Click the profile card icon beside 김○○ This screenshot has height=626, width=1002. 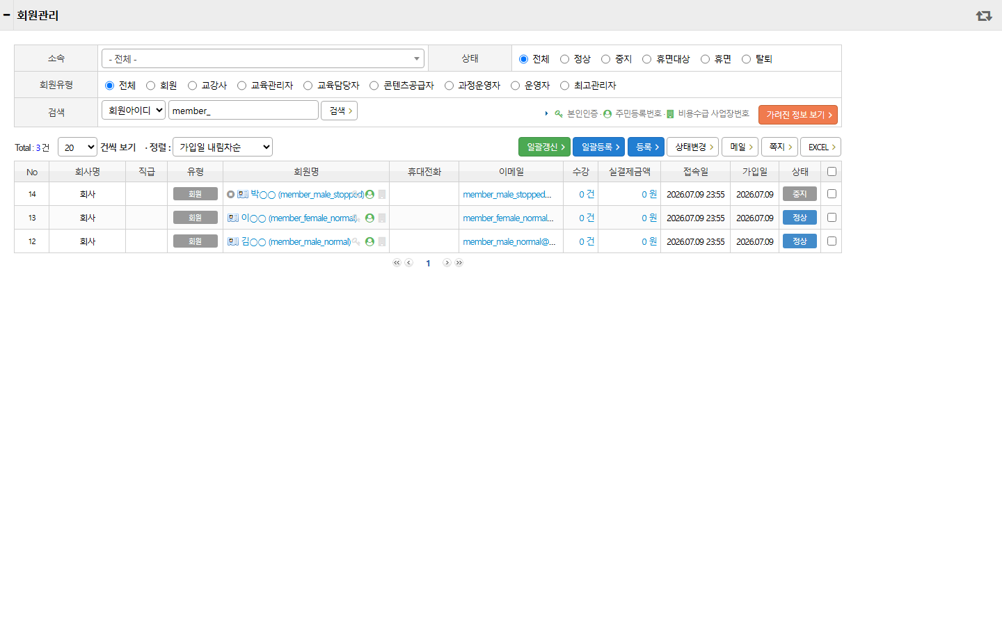[233, 241]
